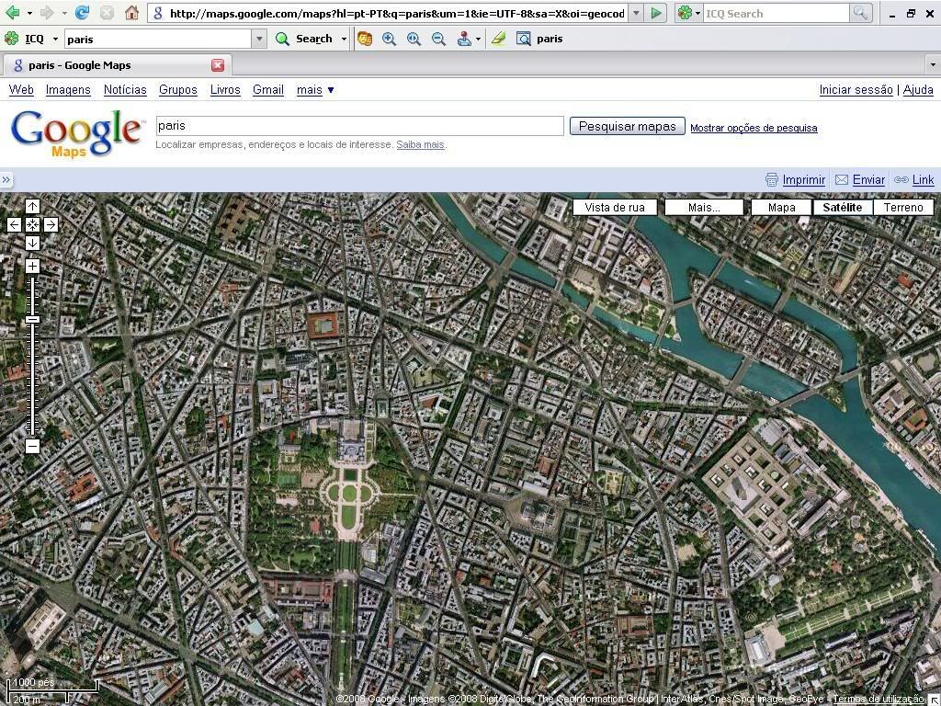Click the browser reload icon

click(82, 13)
